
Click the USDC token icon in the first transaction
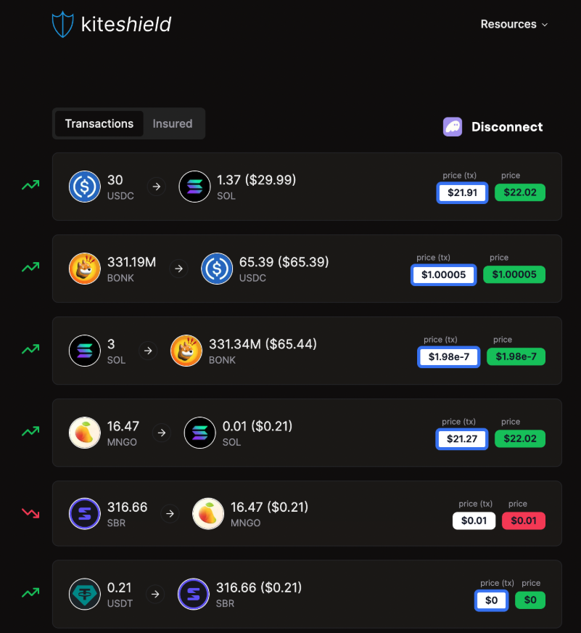point(83,187)
